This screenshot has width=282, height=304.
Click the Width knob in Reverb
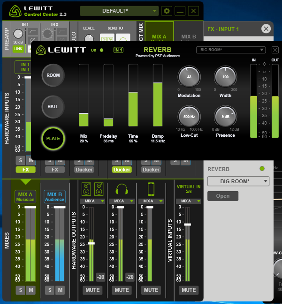(x=225, y=77)
